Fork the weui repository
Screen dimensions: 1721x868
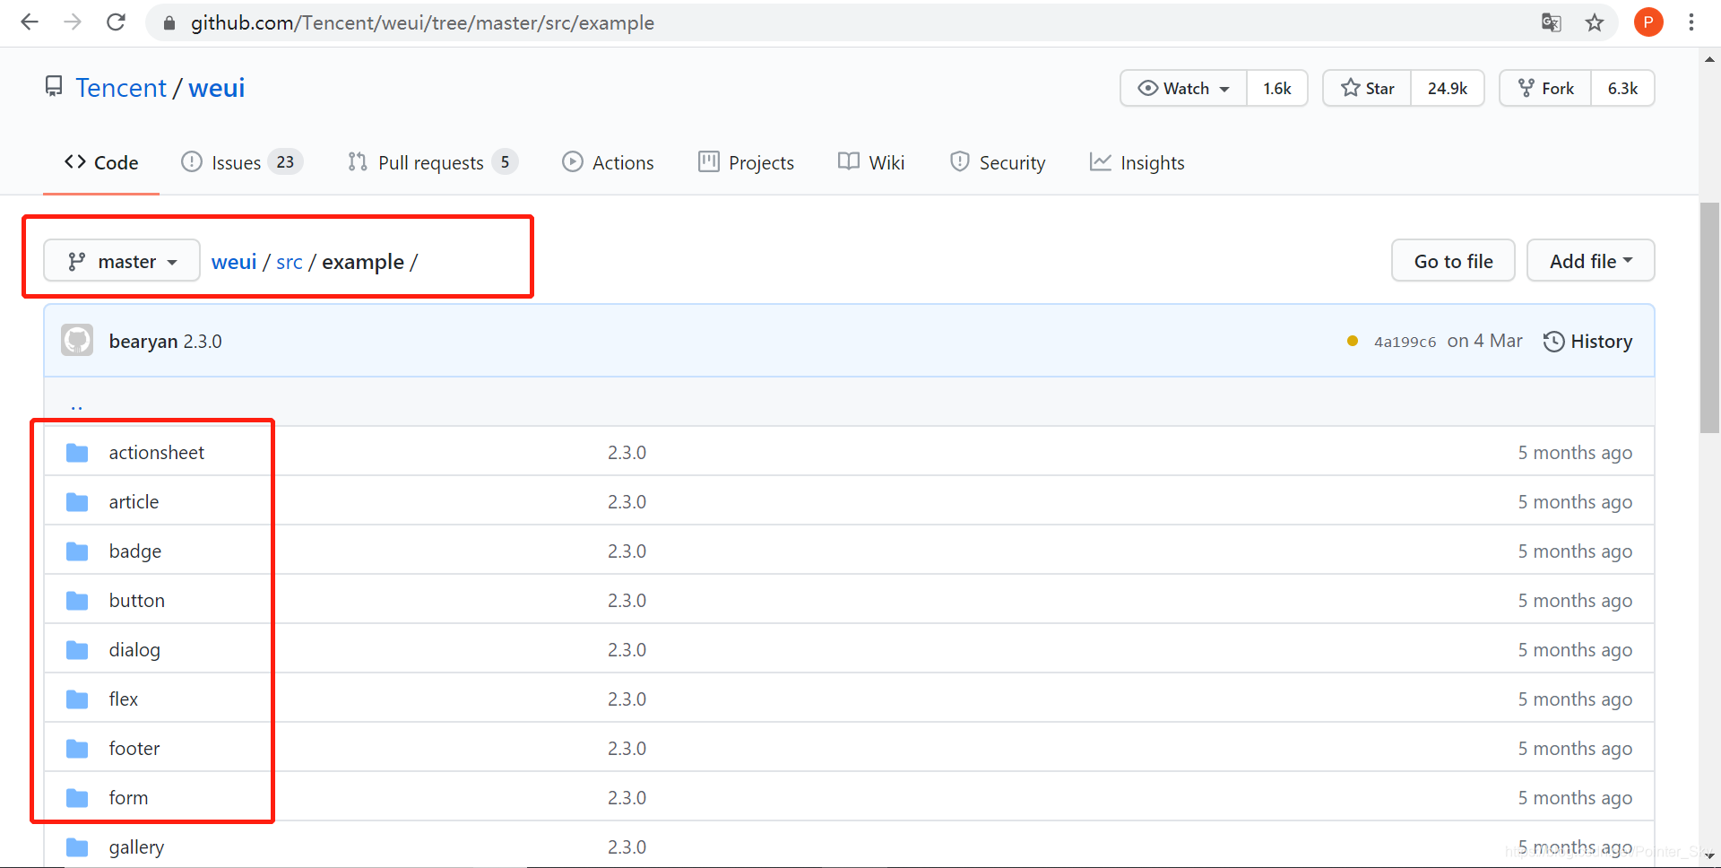coord(1545,88)
